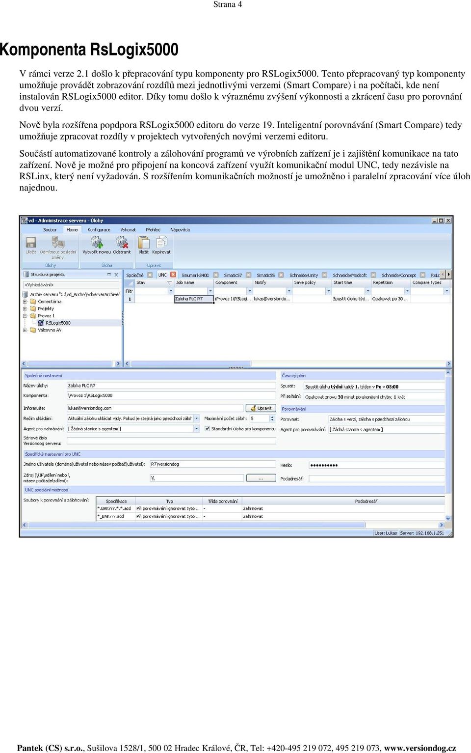The image size is (471, 753).
Task: Open the Agent pro nahrávání dropdown
Action: [197, 429]
